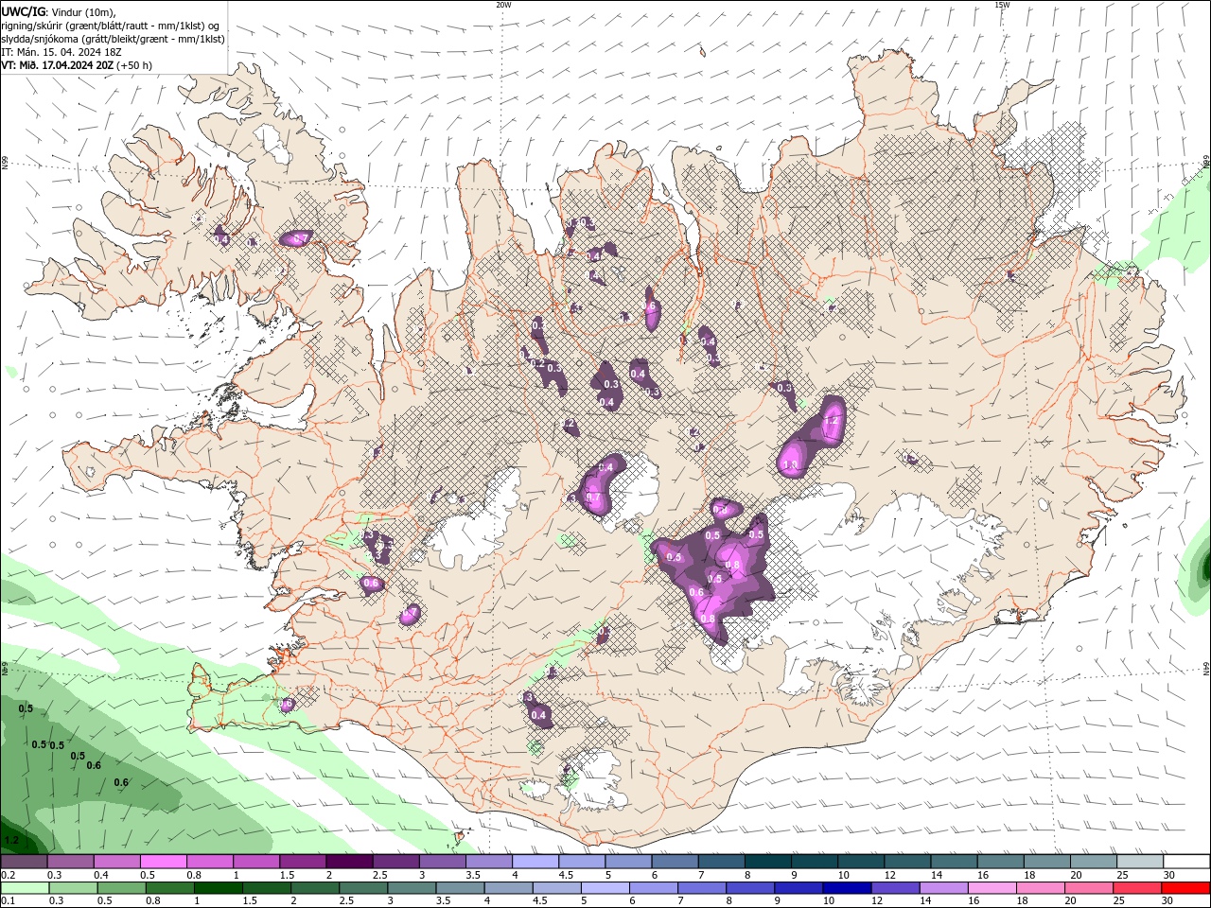Click the 0.2 grey-purple swatch in upper legend
The image size is (1211, 908).
24,862
